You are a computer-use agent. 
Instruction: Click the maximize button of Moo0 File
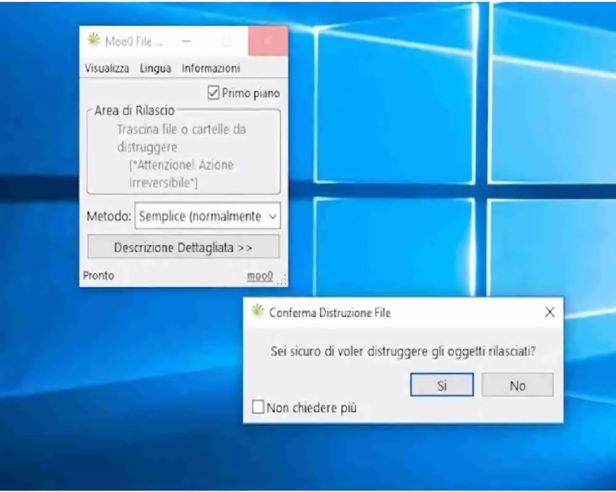(227, 41)
